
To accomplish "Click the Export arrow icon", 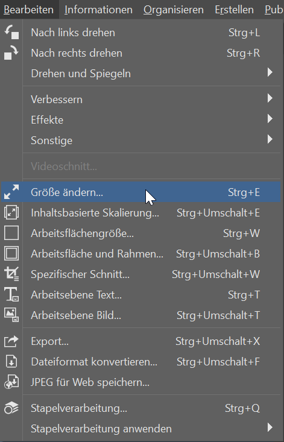I will click(11, 341).
